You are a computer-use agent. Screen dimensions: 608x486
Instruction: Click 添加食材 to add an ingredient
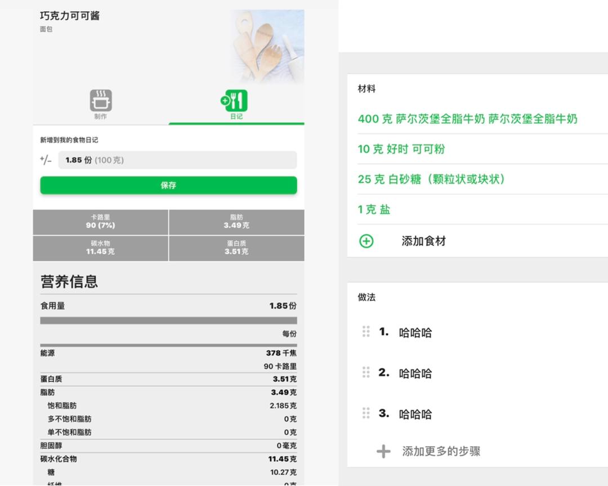click(423, 241)
